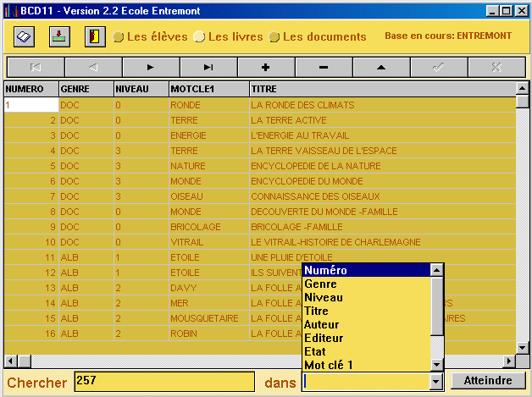Click the Chercher search text field

(x=164, y=382)
